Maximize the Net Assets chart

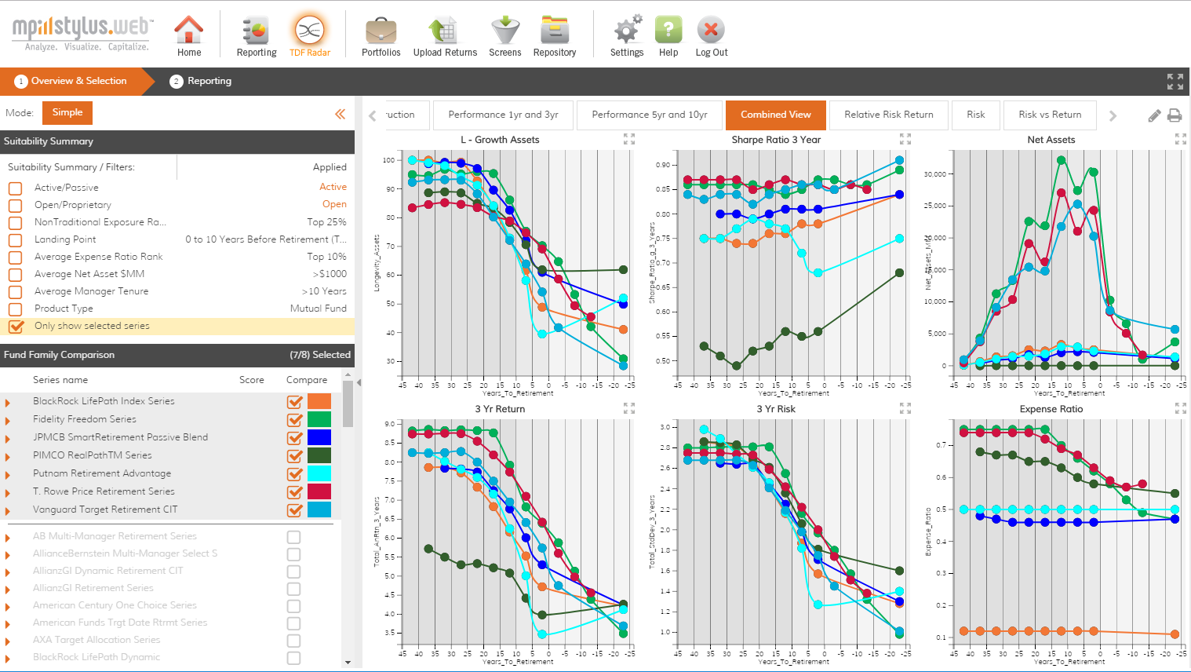pyautogui.click(x=1181, y=139)
